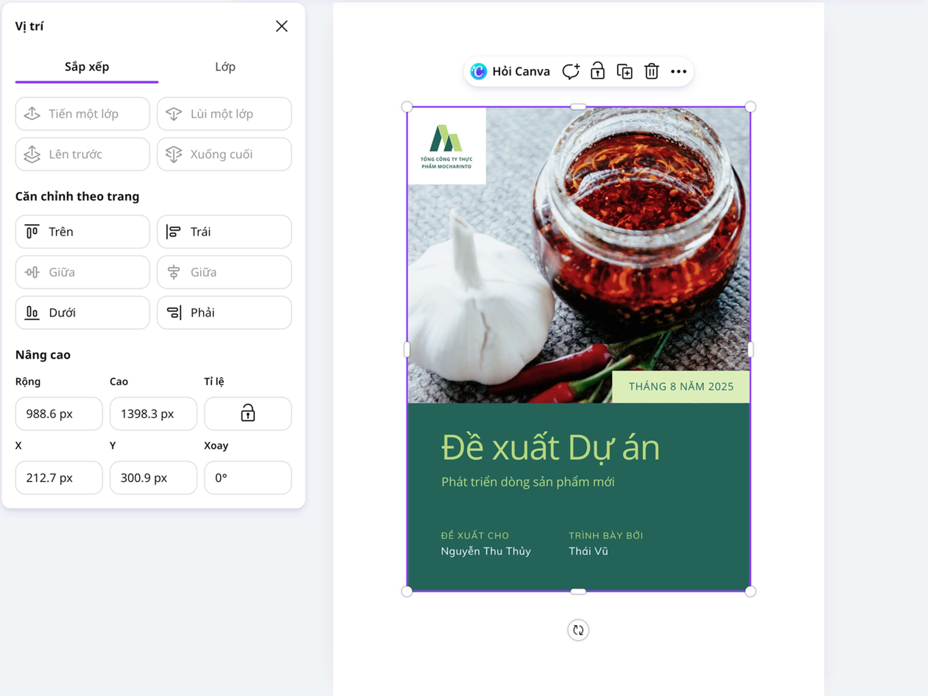
Task: Select the Đề xuất Dự án title
Action: (x=550, y=448)
